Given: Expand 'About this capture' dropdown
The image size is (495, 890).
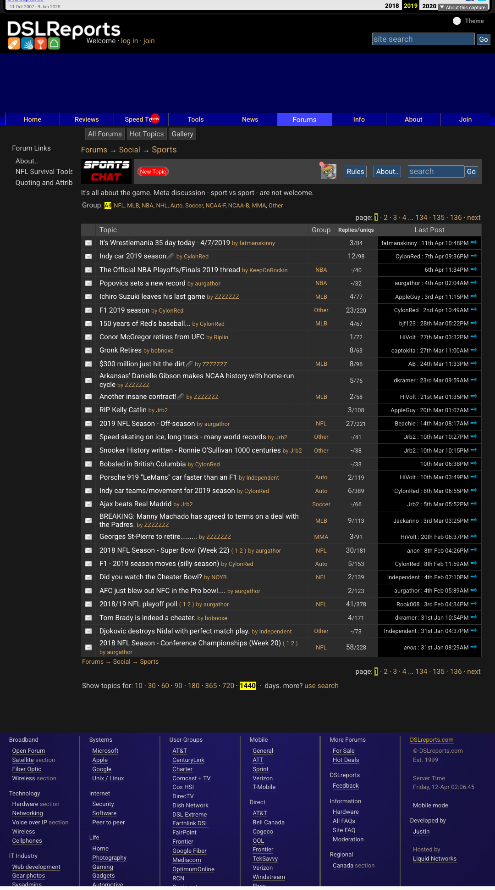Looking at the screenshot, I should pos(463,7).
